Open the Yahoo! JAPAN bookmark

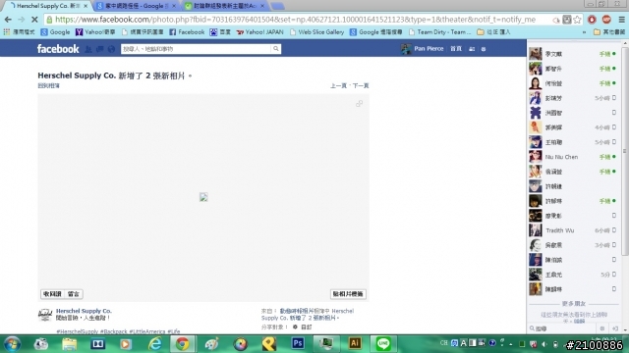(259, 32)
